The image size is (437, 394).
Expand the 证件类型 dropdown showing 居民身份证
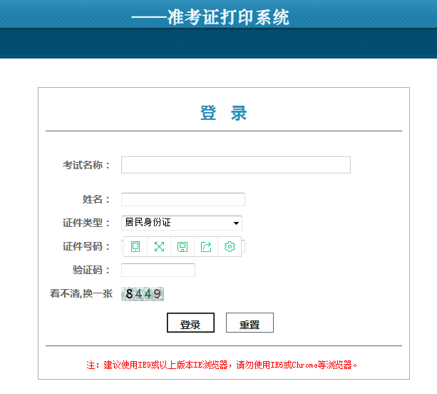tap(182, 223)
